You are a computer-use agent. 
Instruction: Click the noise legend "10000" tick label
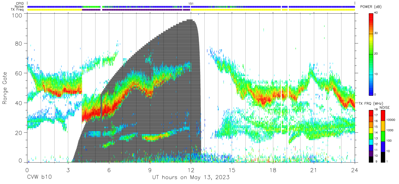coord(391,120)
